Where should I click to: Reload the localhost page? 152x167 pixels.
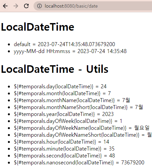(x=26, y=6)
